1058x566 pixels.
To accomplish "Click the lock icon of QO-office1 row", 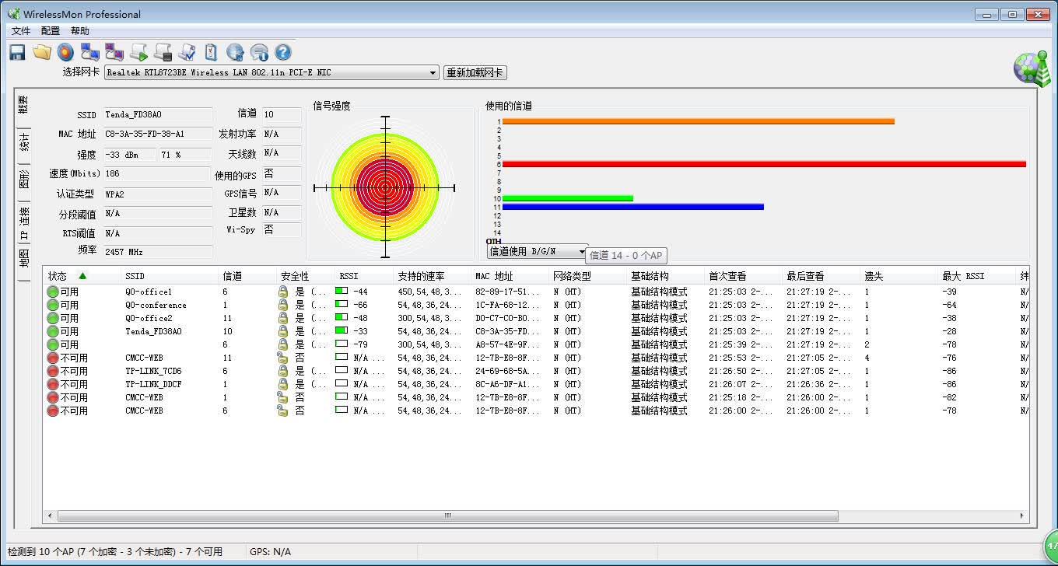I will pos(283,292).
